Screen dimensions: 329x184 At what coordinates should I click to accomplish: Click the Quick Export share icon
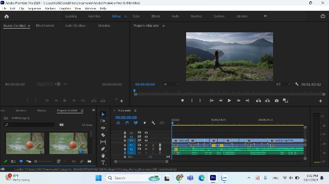323,16
